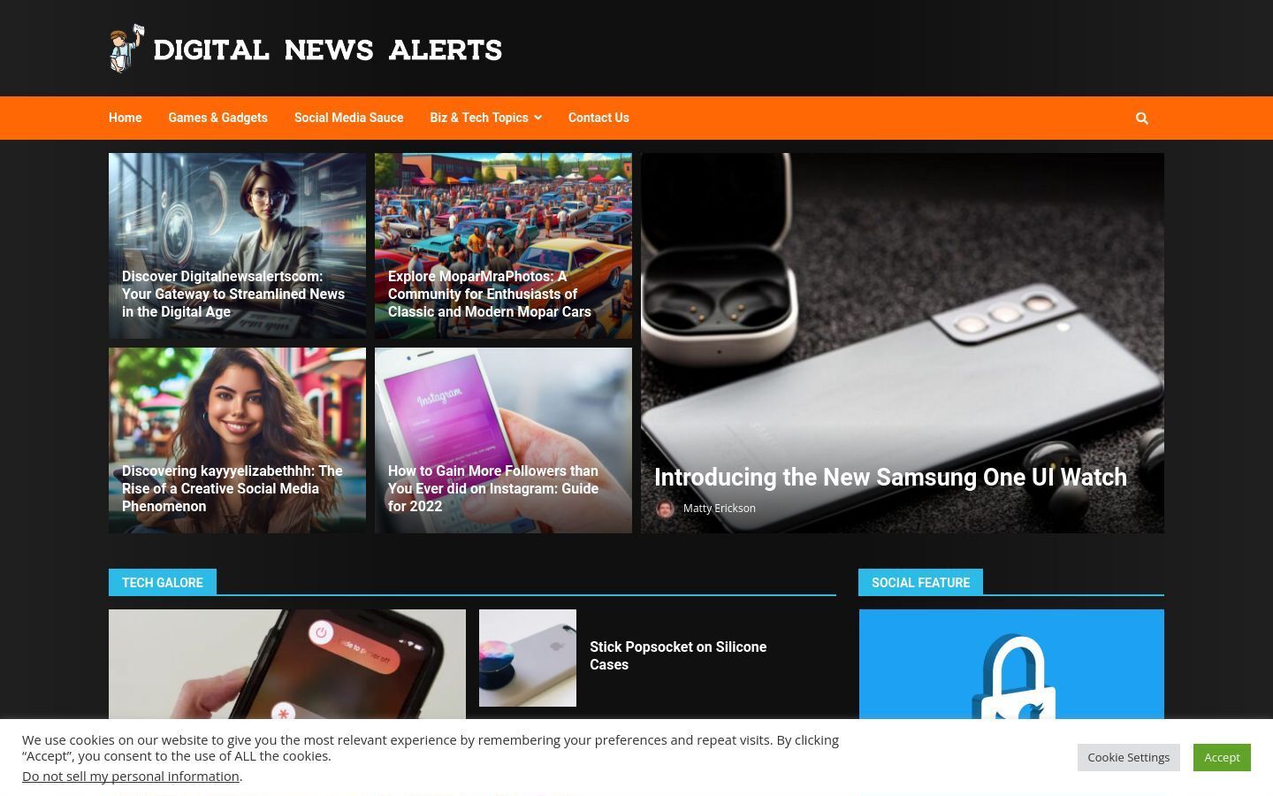This screenshot has height=796, width=1273.
Task: Select the Tech Galore section heading
Action: 163,582
